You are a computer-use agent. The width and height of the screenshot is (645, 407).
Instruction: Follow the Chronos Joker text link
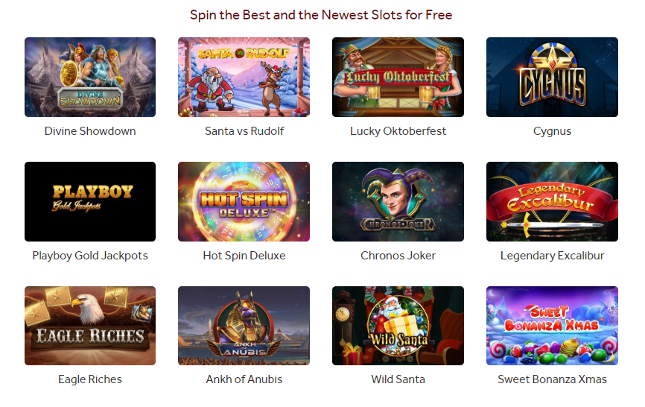pos(398,256)
